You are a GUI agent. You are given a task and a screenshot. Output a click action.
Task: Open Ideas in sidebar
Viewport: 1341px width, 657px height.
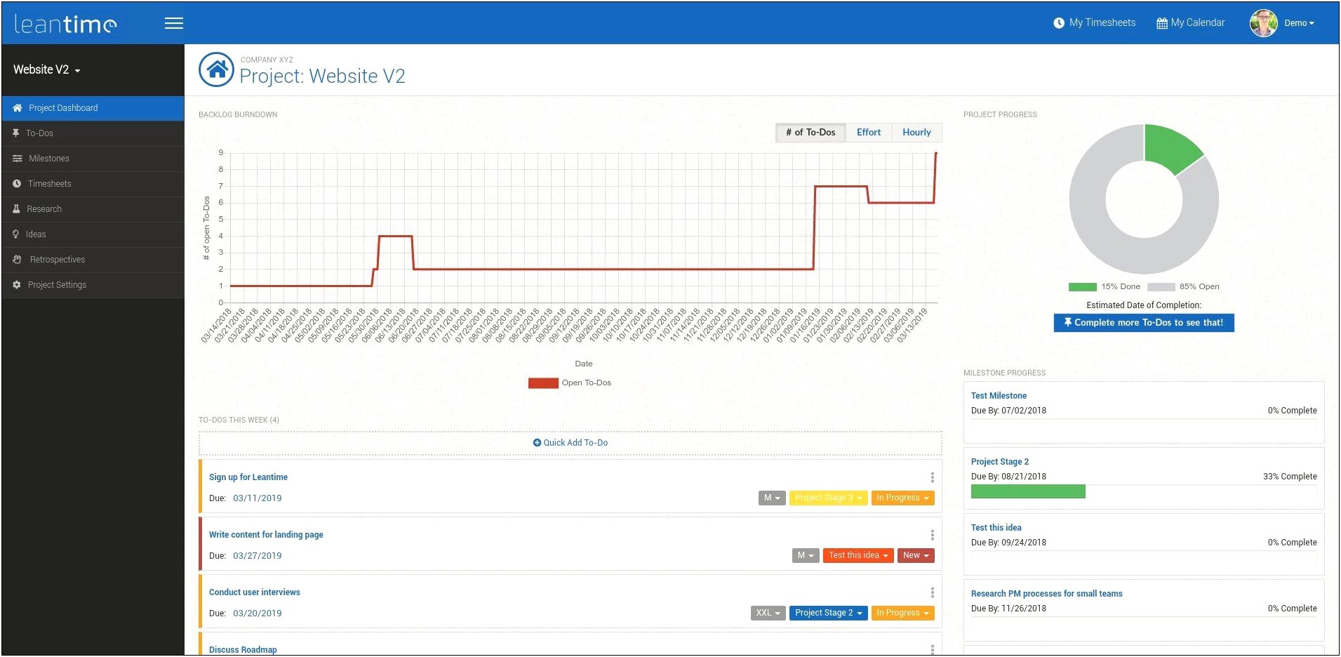point(93,234)
